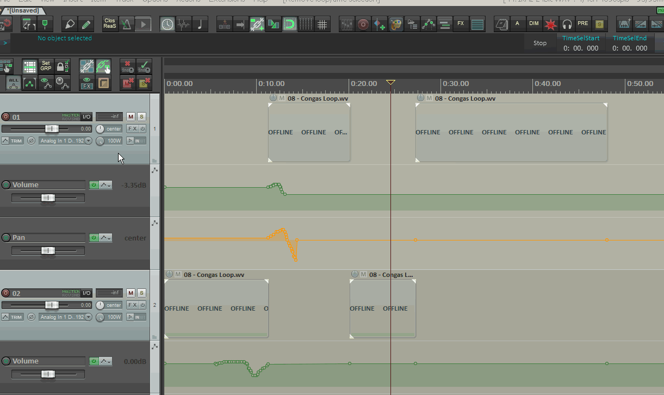The height and width of the screenshot is (395, 664).
Task: Click the TimeSelStart value field
Action: [581, 48]
